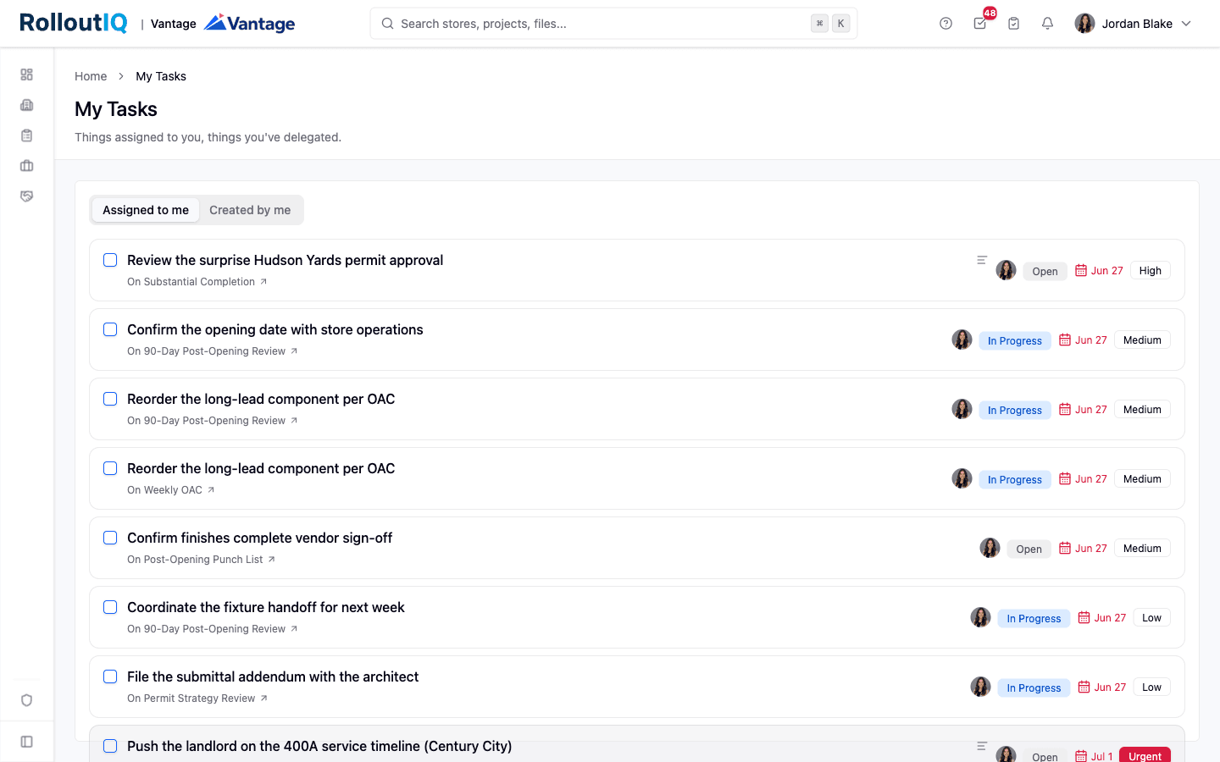Open the clipboard check icon in header
The height and width of the screenshot is (762, 1220).
[1014, 24]
